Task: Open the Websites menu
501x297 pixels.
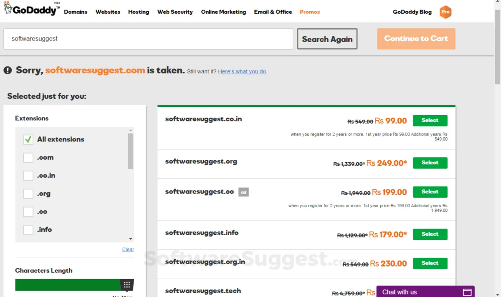Action: pyautogui.click(x=108, y=12)
